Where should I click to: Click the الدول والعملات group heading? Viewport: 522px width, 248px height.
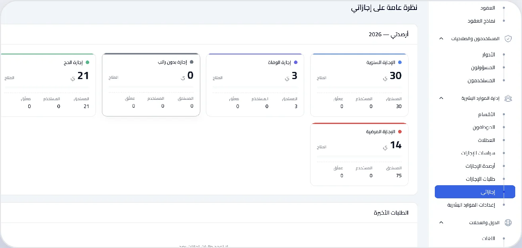click(x=485, y=223)
